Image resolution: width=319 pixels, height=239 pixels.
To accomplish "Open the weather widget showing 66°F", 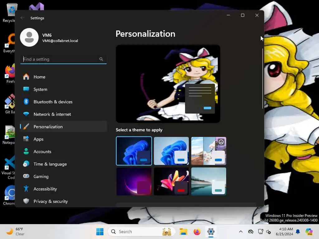I will (15, 232).
